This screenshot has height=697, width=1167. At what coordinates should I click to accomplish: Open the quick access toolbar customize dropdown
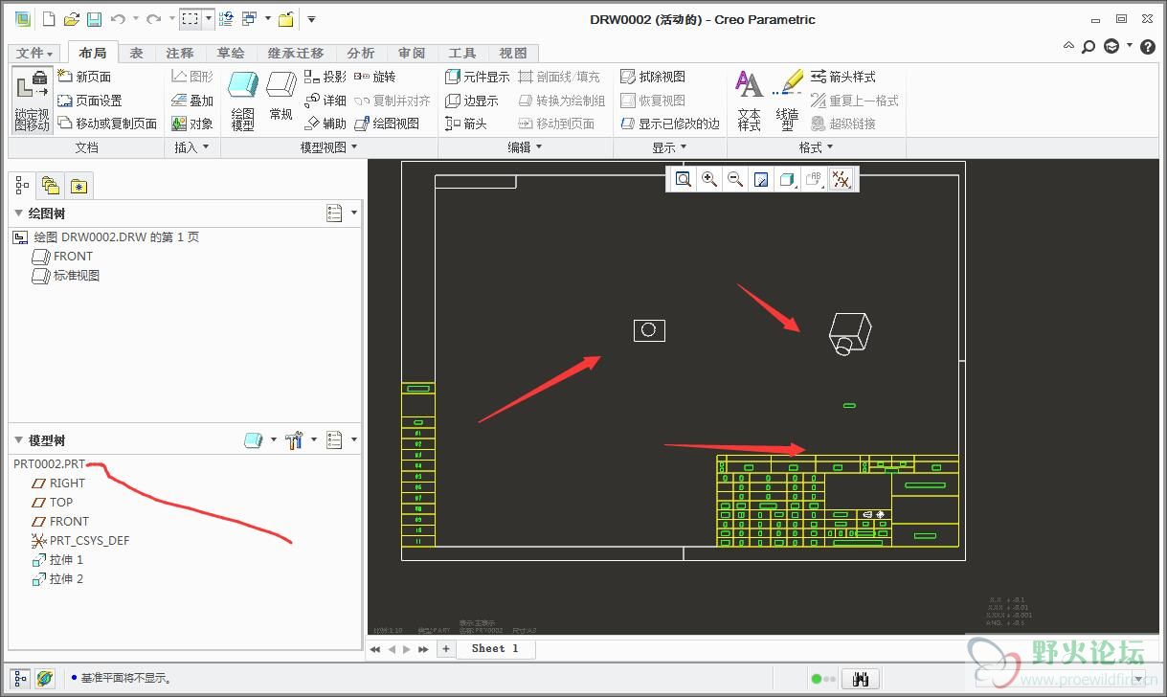point(311,18)
